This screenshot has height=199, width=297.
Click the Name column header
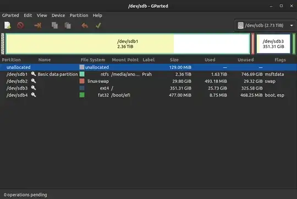45,60
